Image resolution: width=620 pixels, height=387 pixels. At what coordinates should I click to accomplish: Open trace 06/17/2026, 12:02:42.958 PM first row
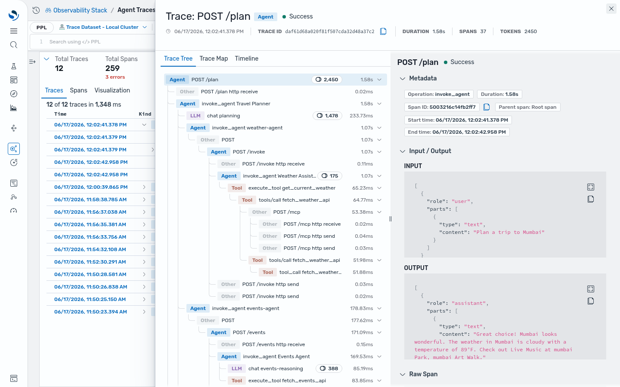pos(91,162)
